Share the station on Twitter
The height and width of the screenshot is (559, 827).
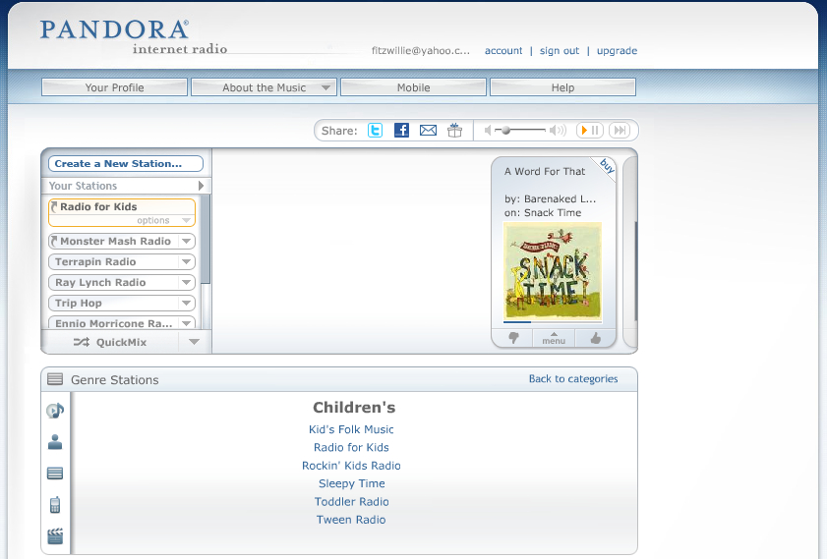click(x=375, y=130)
